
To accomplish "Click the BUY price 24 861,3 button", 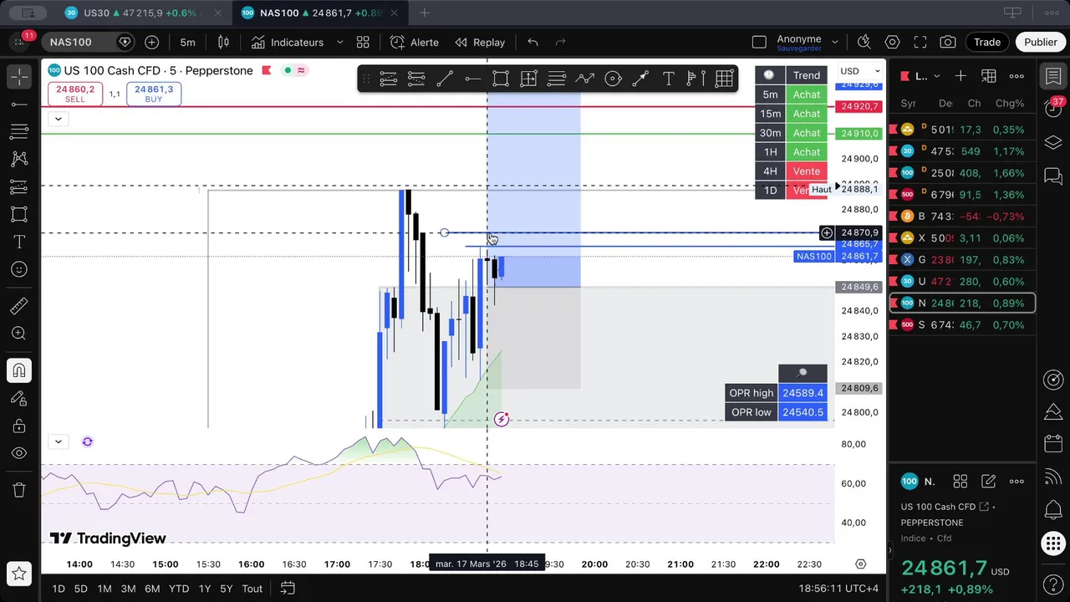I will pos(154,94).
